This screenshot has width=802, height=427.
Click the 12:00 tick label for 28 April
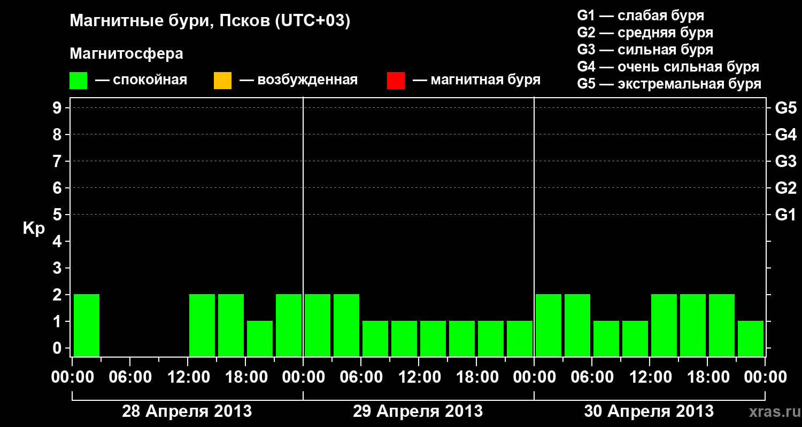point(188,377)
